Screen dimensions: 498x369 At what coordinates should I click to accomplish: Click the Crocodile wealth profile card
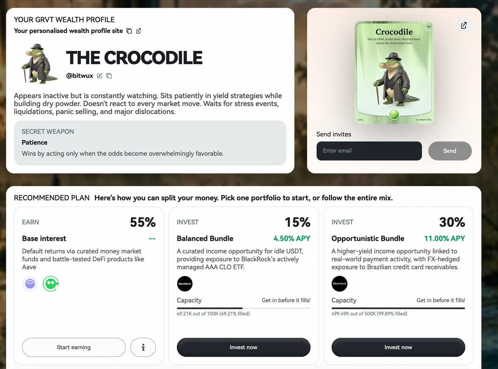pos(394,72)
